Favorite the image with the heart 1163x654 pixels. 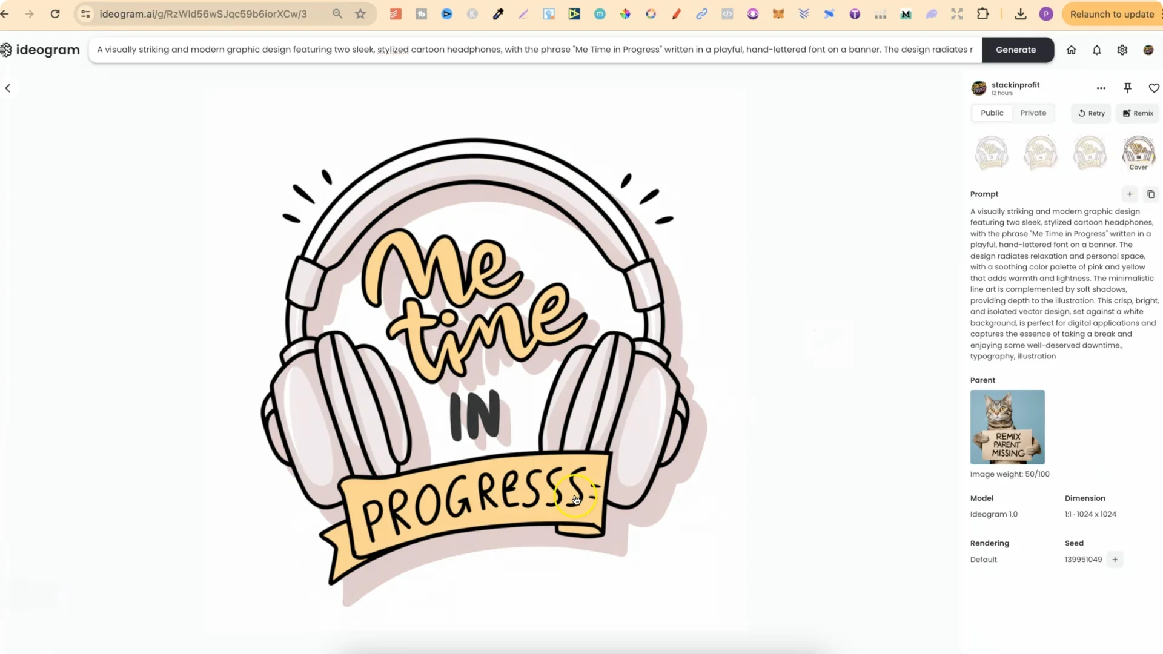coord(1154,88)
